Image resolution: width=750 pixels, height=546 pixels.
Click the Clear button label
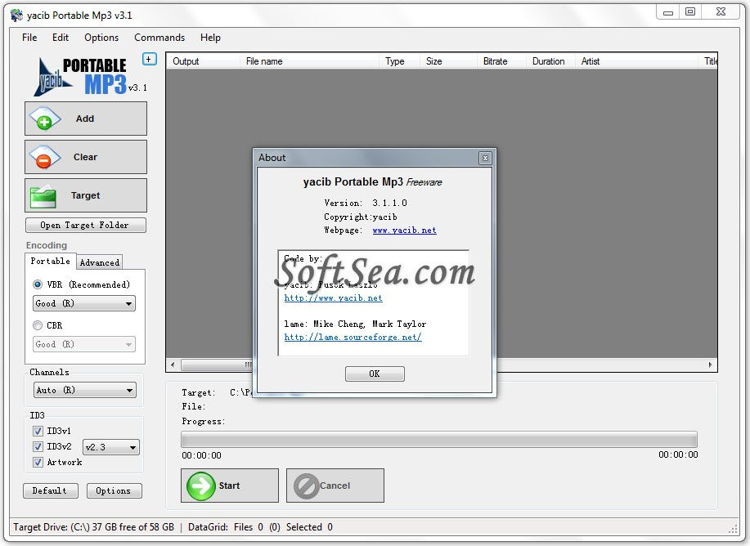pyautogui.click(x=85, y=157)
